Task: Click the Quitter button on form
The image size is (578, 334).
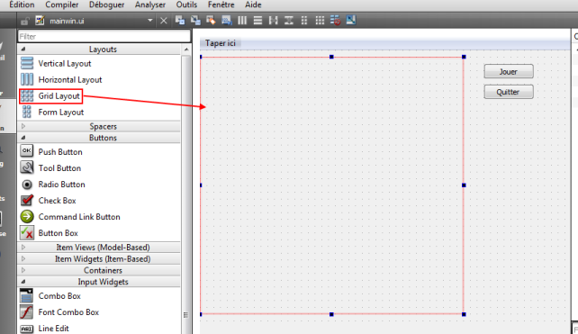Action: [509, 92]
